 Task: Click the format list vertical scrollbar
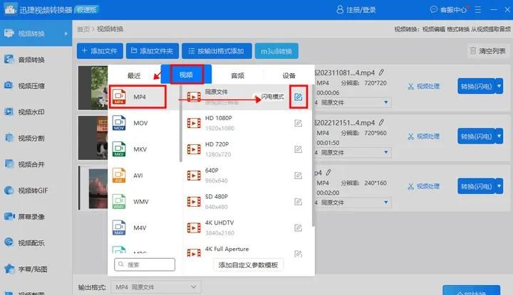(x=180, y=124)
